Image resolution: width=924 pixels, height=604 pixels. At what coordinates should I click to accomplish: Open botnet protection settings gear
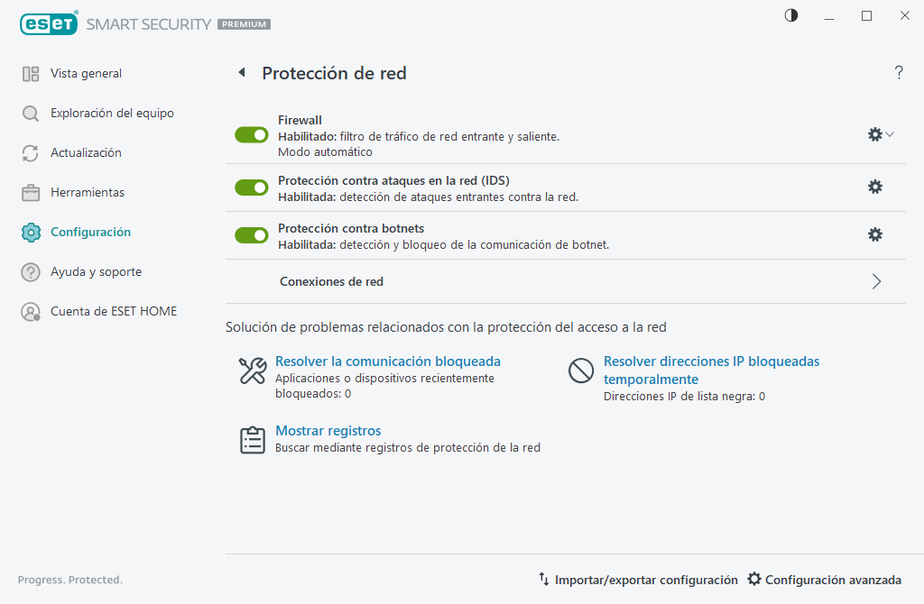(x=874, y=234)
